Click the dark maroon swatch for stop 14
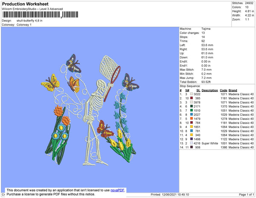Image resolution: width=256 pixels, height=198 pixels. pyautogui.click(x=192, y=147)
